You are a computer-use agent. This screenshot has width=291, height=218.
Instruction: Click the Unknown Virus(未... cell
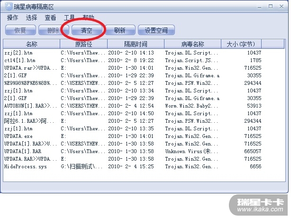pyautogui.click(x=191, y=151)
